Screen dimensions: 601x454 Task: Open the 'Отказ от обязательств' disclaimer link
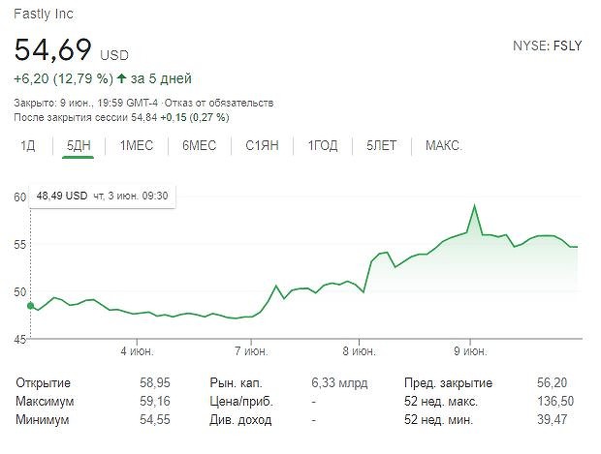219,103
